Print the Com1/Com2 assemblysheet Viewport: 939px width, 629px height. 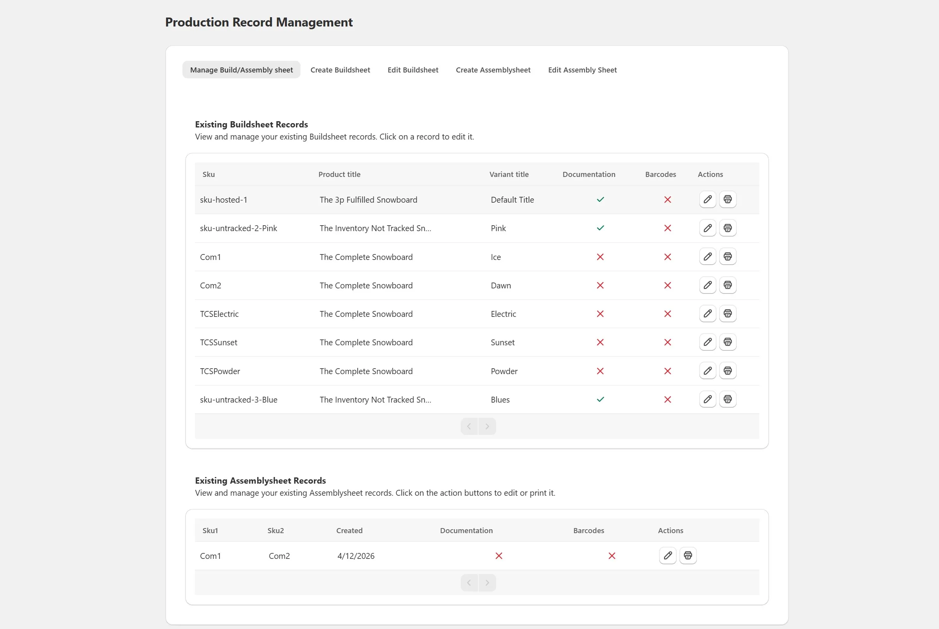688,556
